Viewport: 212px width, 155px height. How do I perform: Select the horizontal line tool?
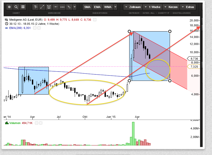click(x=56, y=7)
